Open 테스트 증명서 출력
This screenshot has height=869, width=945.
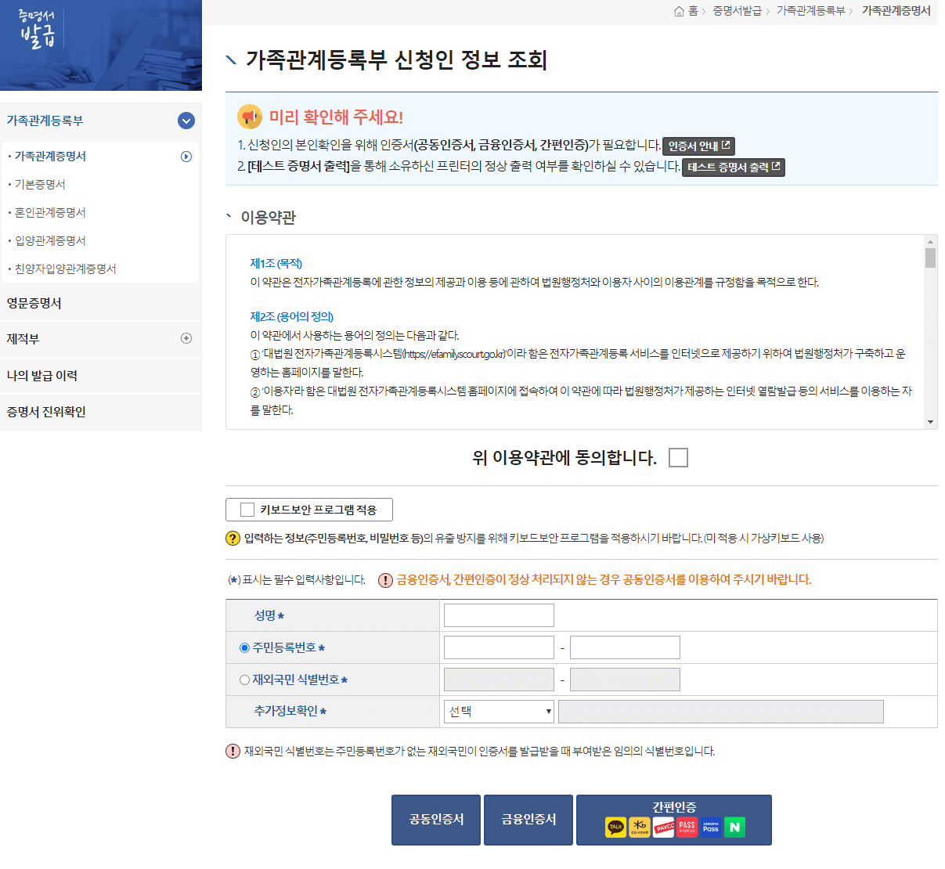point(732,167)
